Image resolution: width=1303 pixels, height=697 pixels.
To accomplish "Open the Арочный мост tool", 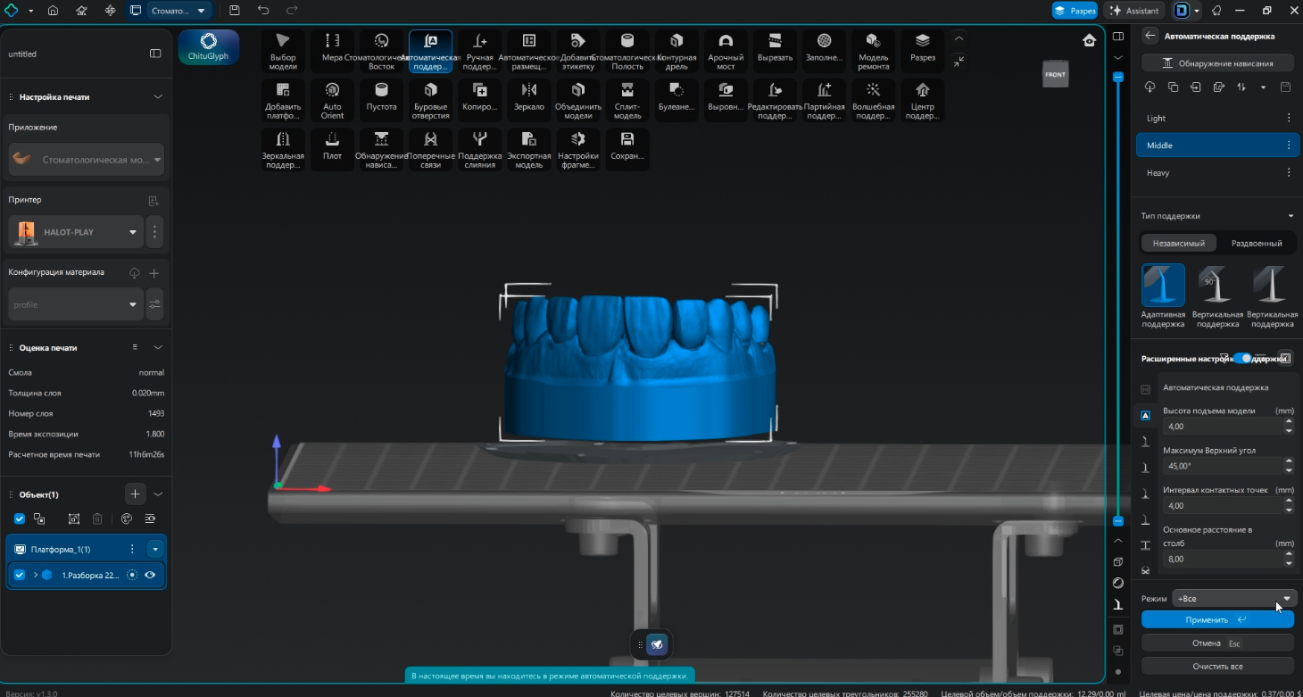I will click(726, 51).
